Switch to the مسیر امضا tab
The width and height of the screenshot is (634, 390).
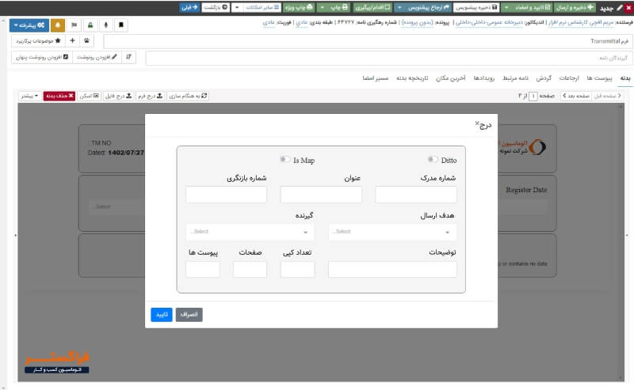point(375,78)
